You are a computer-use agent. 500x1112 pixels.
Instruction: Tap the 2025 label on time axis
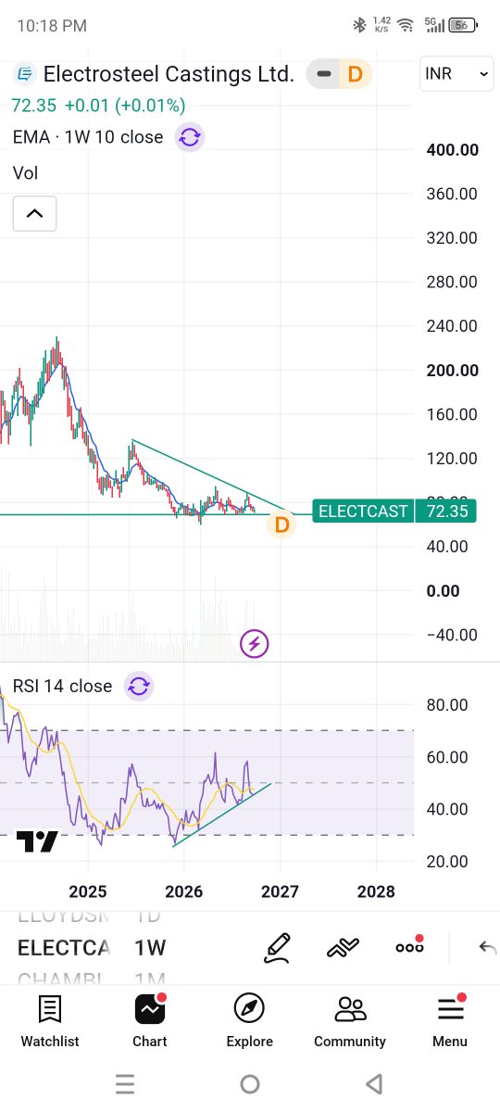[88, 891]
